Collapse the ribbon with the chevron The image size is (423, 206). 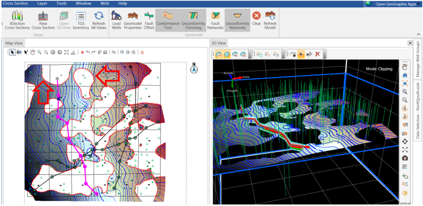pos(418,34)
